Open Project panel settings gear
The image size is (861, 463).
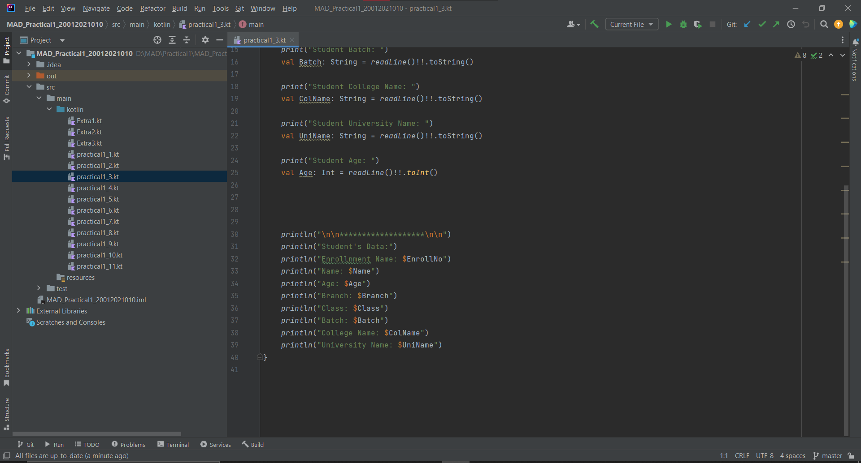coord(205,40)
